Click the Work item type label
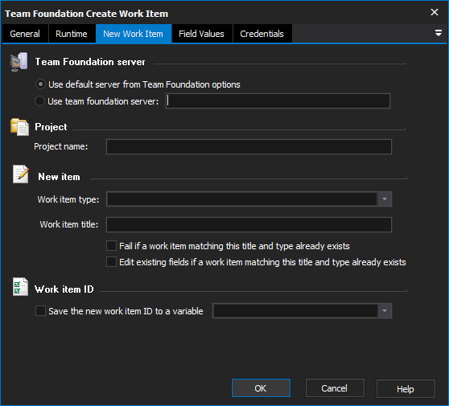 [x=68, y=199]
